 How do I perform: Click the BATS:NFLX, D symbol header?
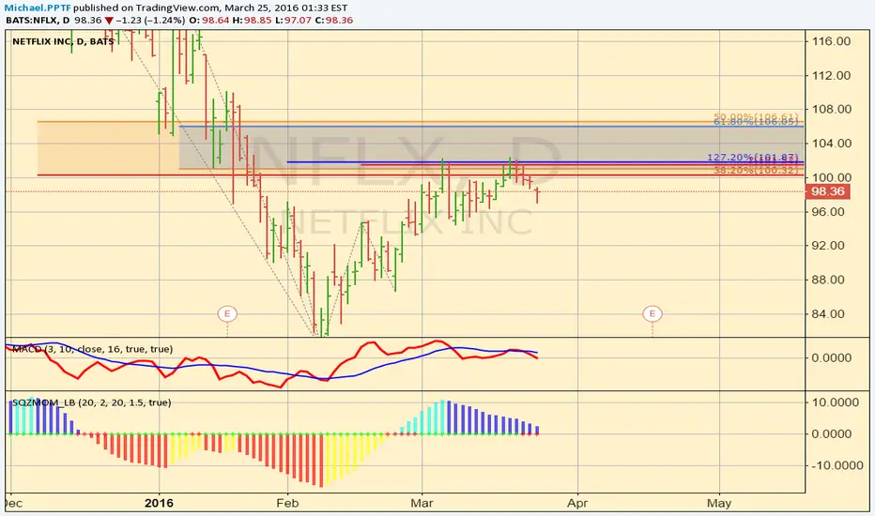click(38, 20)
